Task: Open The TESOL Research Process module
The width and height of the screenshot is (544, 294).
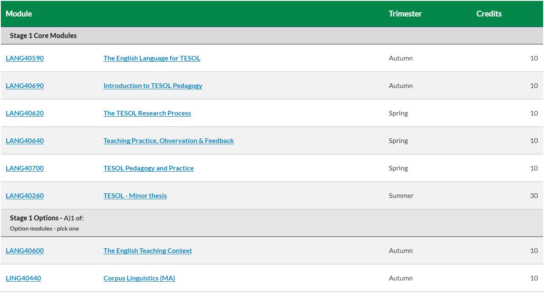Action: point(147,113)
